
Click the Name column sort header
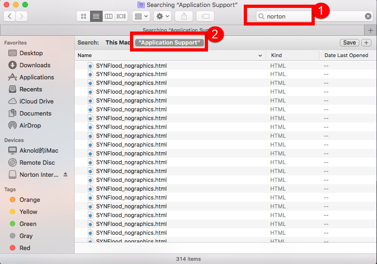pos(167,55)
